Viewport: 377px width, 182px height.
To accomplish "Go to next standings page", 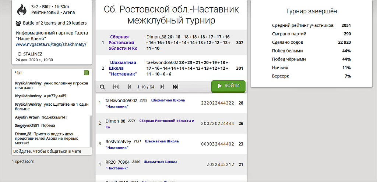I will [162, 87].
